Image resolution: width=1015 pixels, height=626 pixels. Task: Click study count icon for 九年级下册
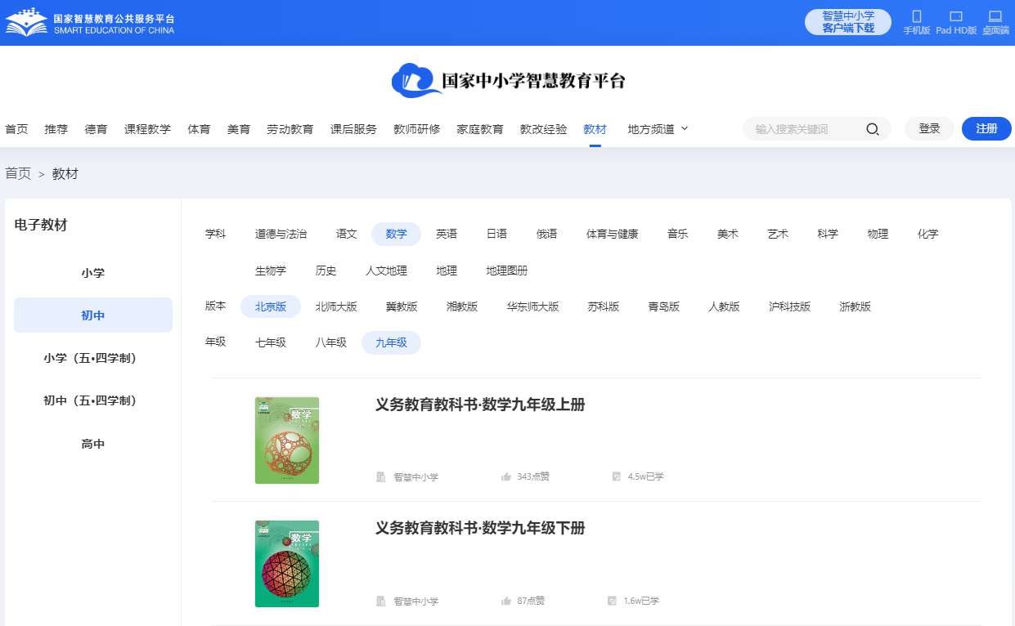point(613,601)
